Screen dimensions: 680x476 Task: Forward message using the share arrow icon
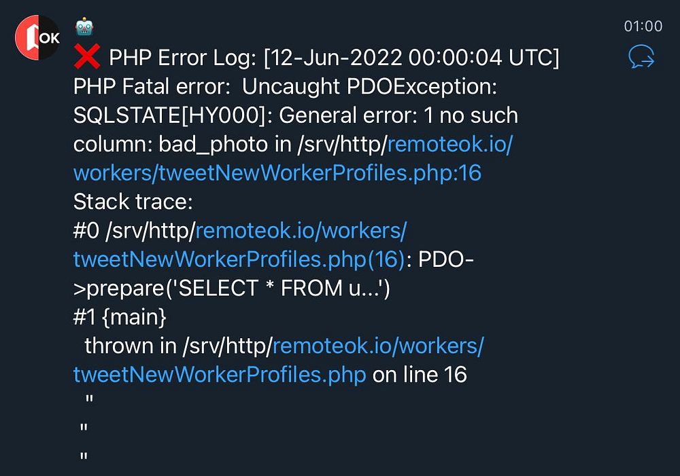(641, 57)
